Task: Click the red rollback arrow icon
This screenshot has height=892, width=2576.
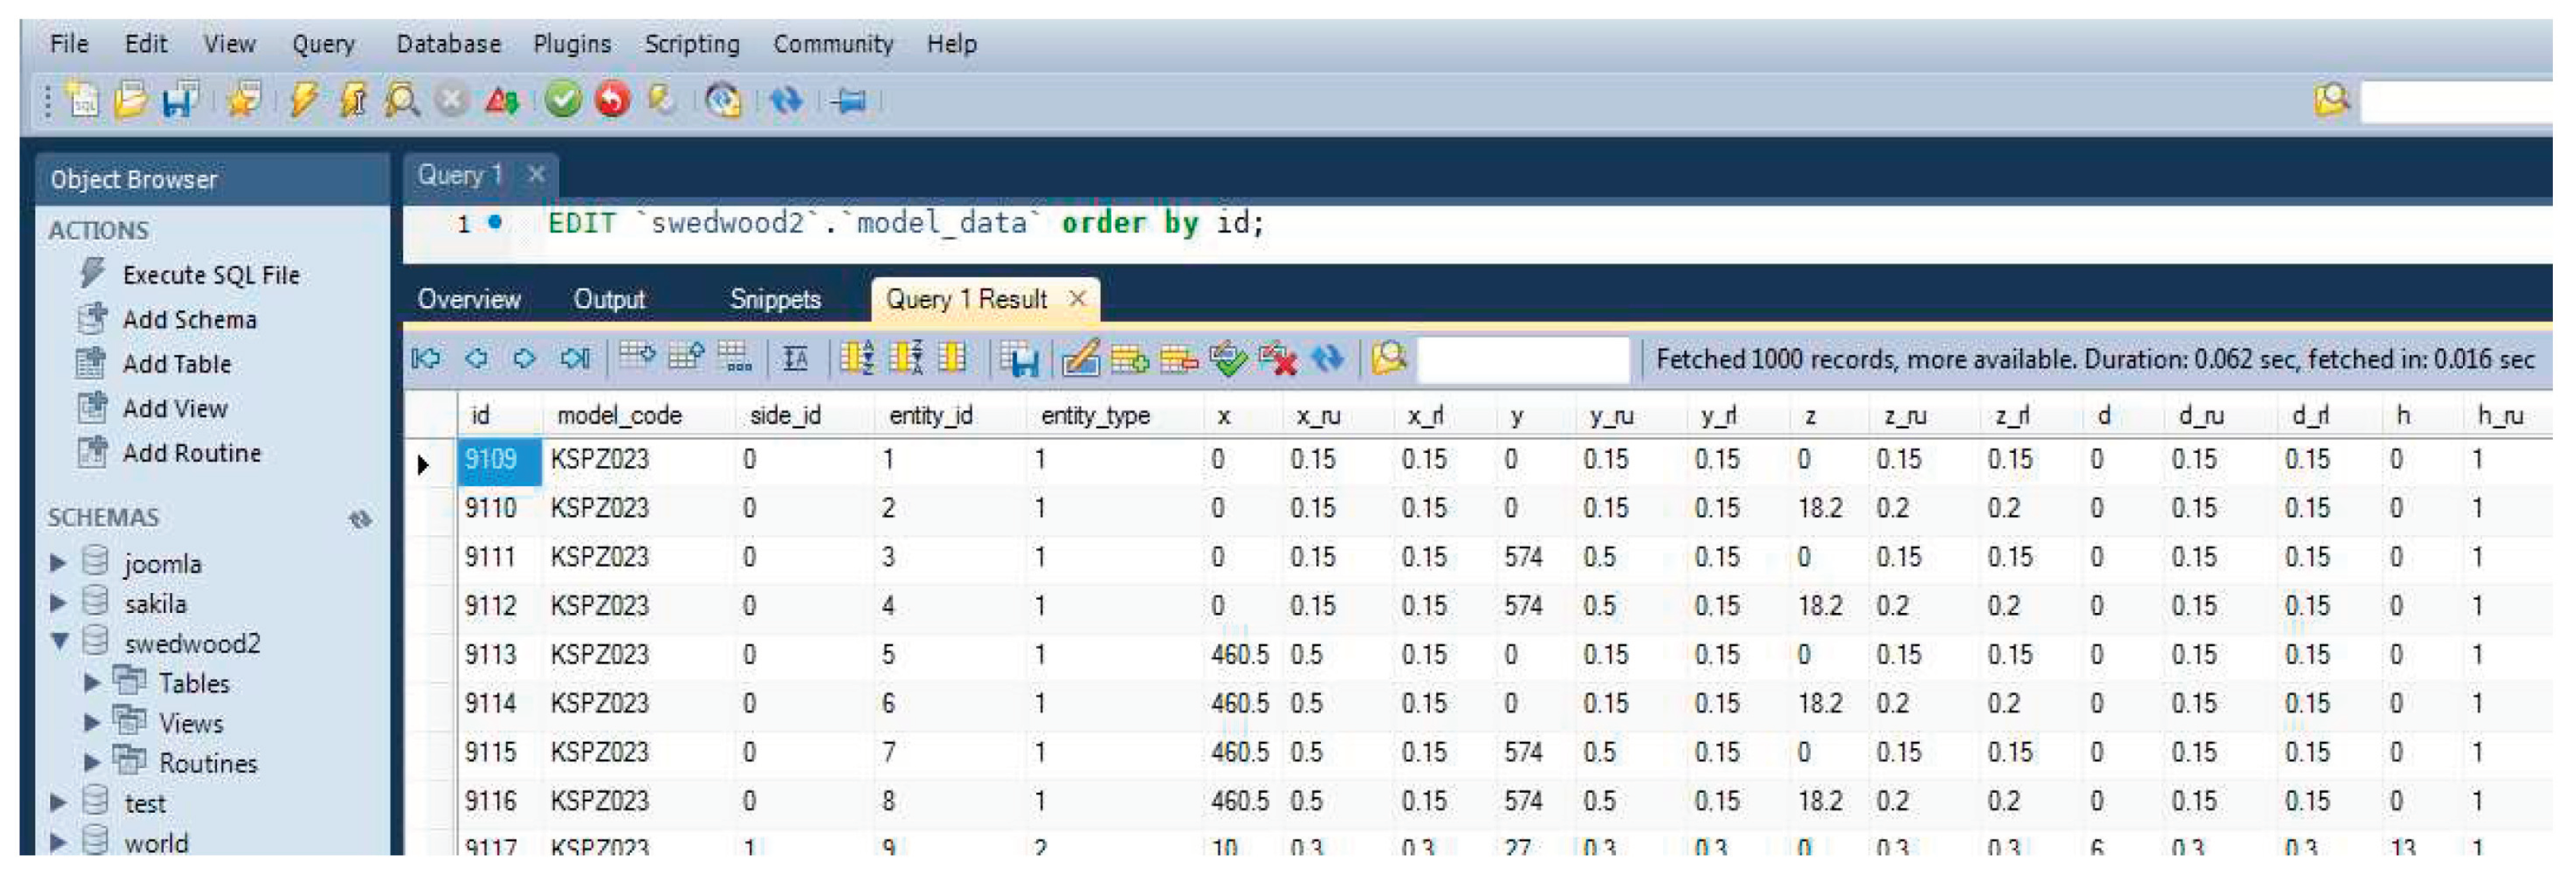Action: [612, 100]
